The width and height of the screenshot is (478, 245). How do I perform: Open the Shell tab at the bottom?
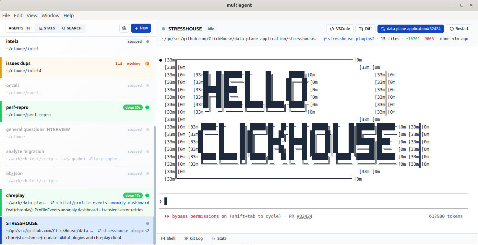click(168, 238)
